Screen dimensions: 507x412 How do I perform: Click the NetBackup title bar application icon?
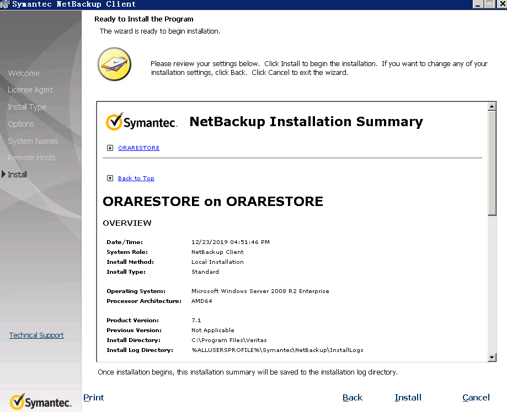[x=5, y=4]
